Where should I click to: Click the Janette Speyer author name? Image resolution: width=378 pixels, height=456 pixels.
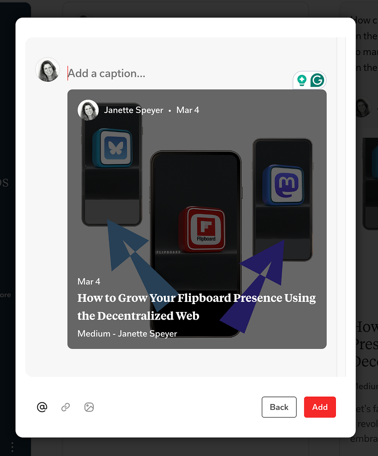[x=134, y=110]
